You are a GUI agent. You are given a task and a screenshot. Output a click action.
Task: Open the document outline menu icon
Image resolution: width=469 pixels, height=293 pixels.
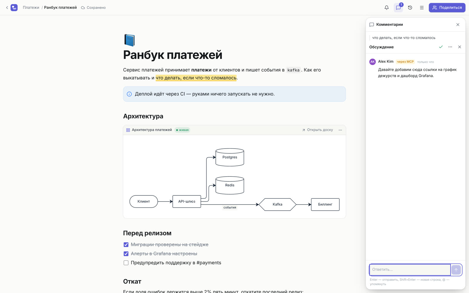[422, 8]
